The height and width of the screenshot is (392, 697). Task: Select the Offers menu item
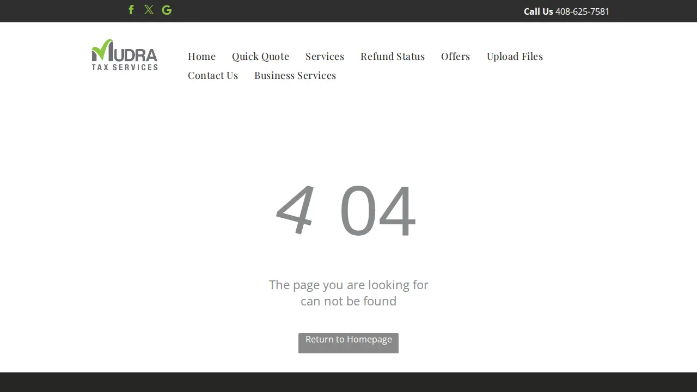[455, 56]
